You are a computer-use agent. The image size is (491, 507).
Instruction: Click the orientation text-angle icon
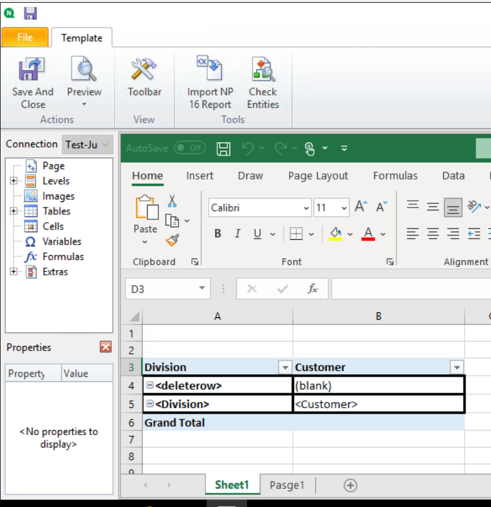coord(474,206)
